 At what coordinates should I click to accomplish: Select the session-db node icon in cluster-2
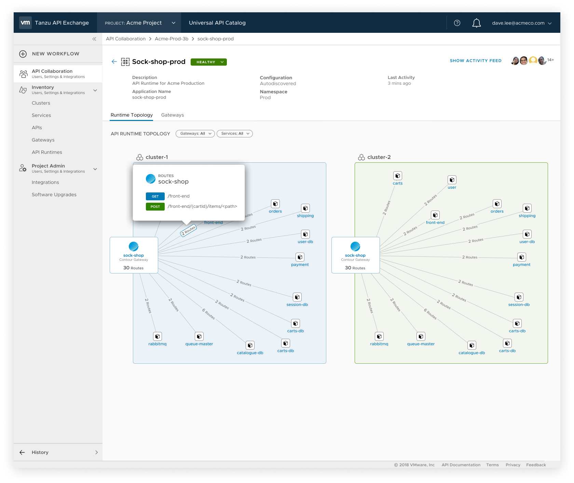[x=519, y=297]
